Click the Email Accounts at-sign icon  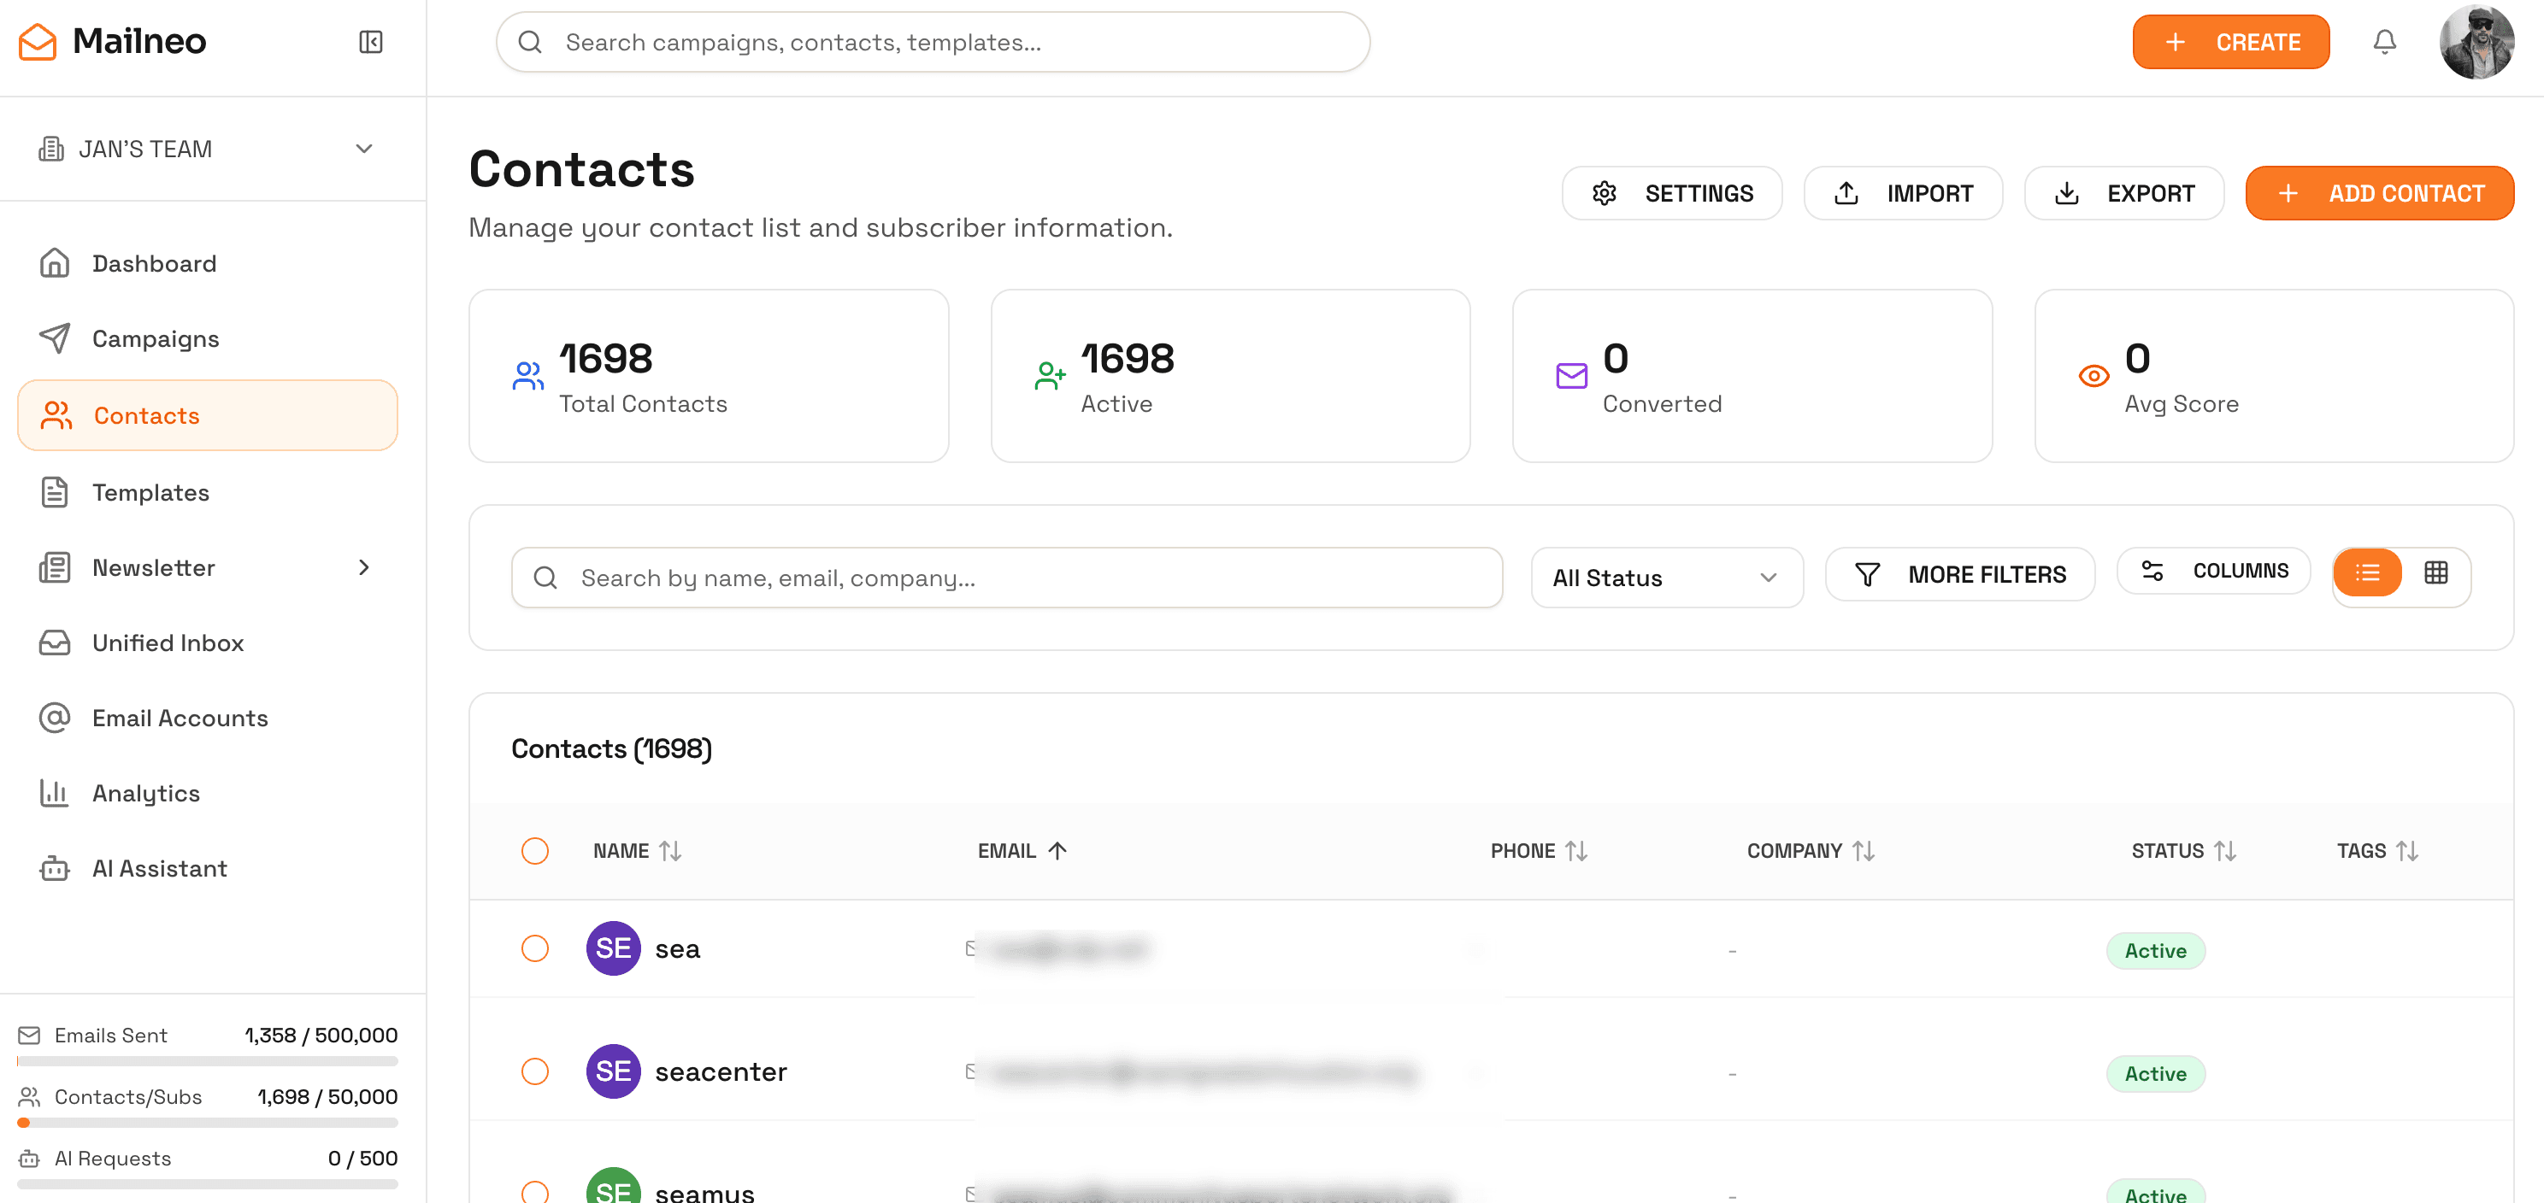coord(55,718)
